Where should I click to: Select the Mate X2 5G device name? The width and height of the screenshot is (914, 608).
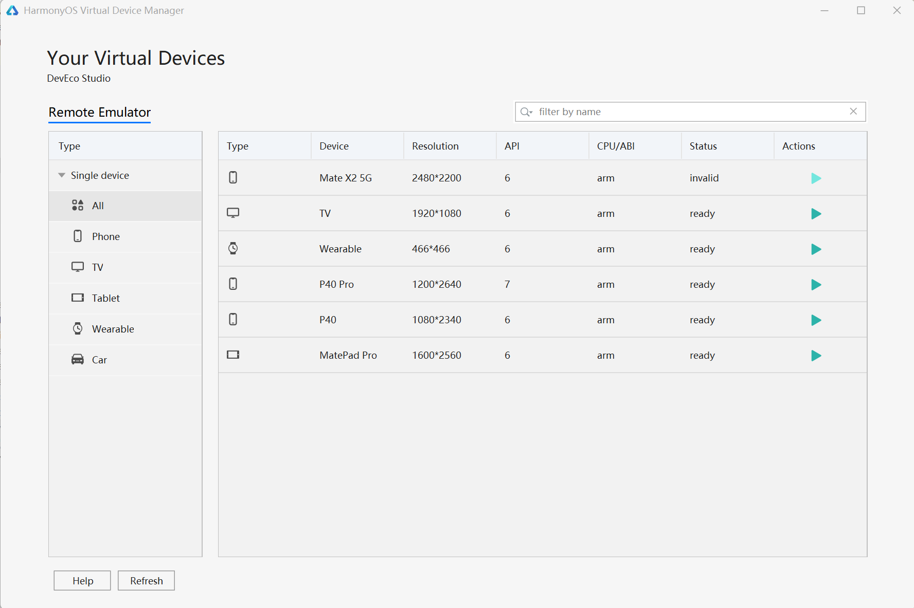(346, 178)
